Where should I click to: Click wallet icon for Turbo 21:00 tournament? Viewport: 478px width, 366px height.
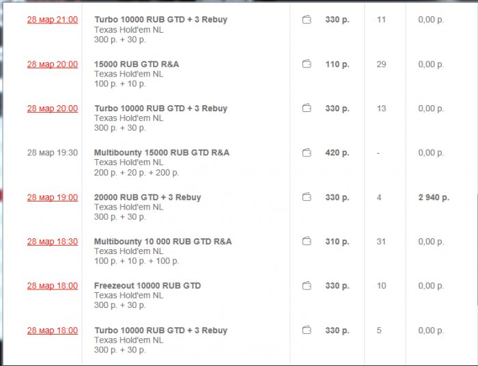pos(307,20)
